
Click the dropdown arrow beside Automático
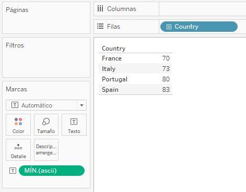pos(81,105)
